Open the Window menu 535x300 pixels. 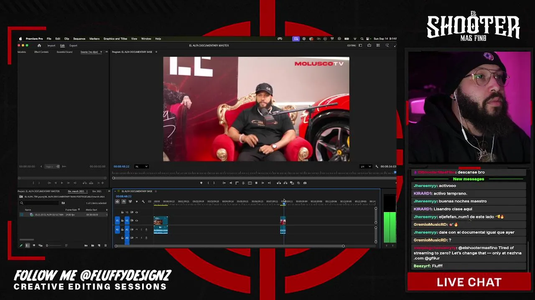coord(146,39)
